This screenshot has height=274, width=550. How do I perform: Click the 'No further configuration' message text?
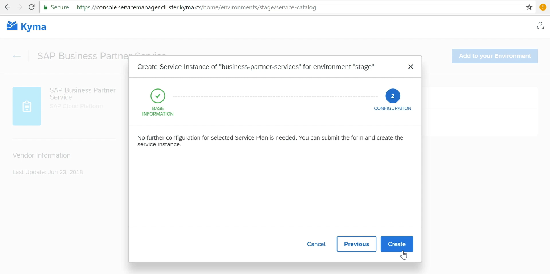(x=270, y=141)
